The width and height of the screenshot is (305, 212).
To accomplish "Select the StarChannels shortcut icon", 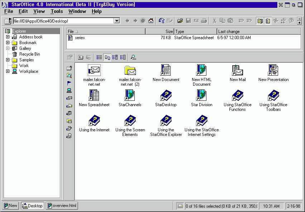I will tap(130, 98).
